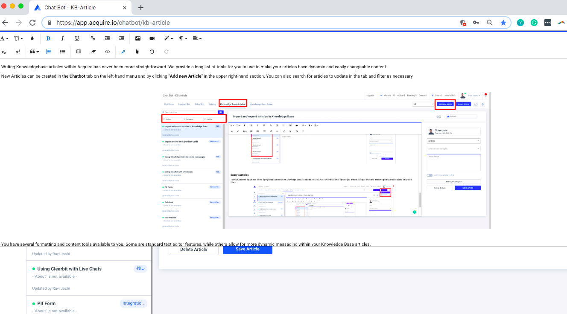567x314 pixels.
Task: Open the font family dropdown
Action: coord(4,38)
